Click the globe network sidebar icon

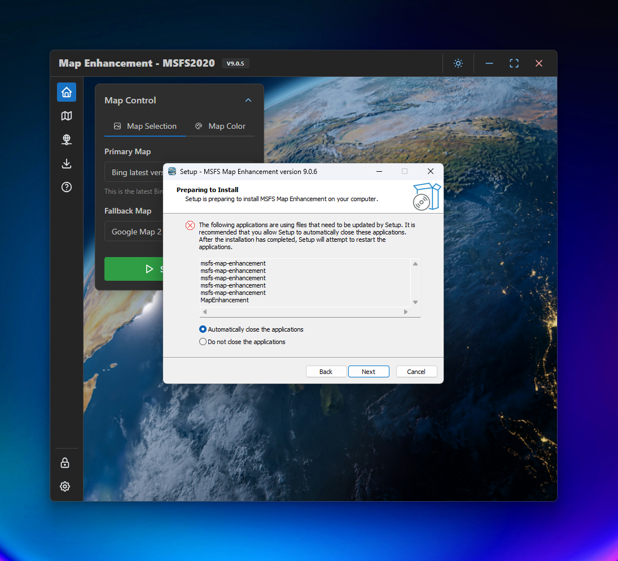point(67,140)
